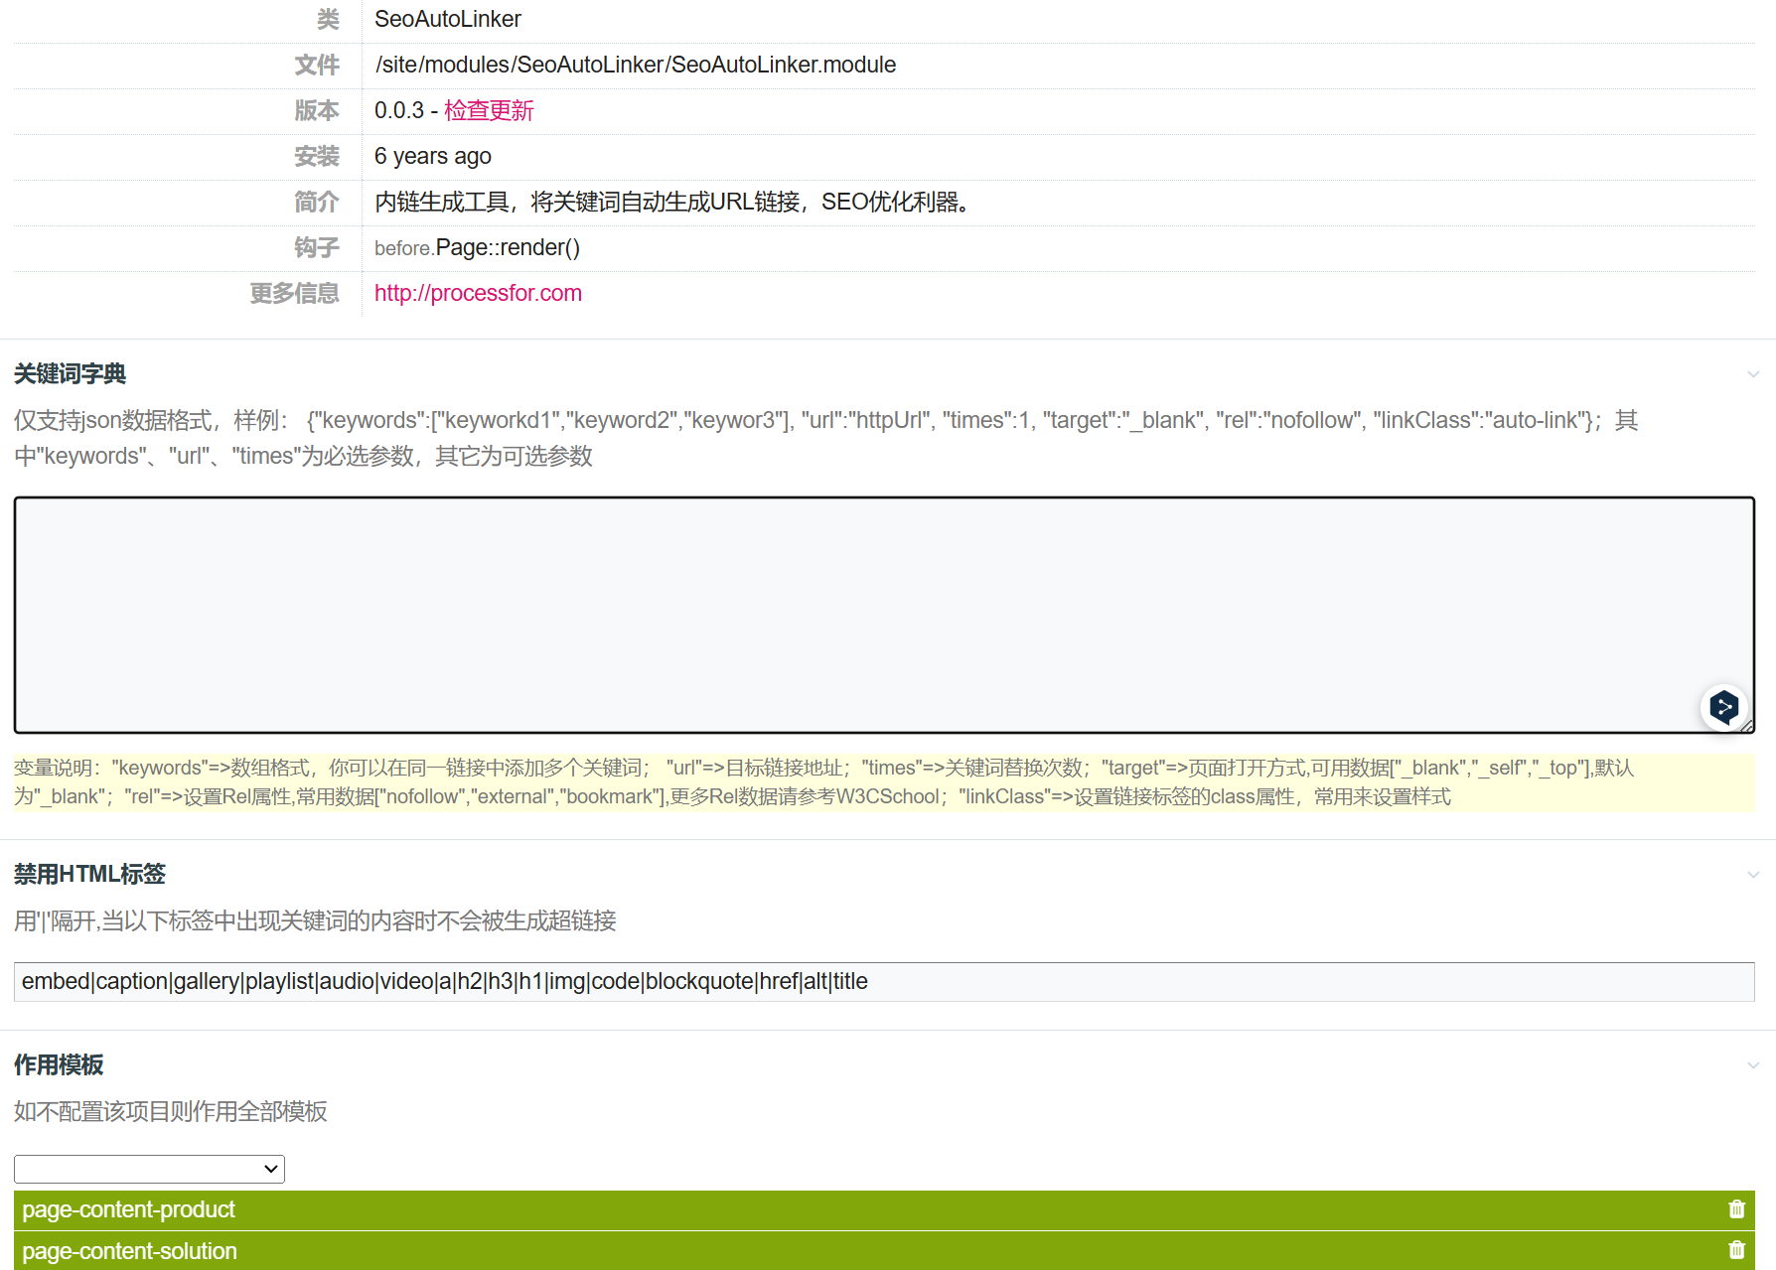Click the 如不配置该项目则作用全部模板 description
This screenshot has height=1270, width=1776.
point(171,1111)
